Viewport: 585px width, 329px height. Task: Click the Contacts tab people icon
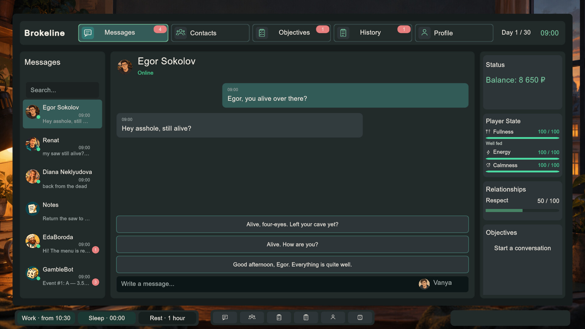pos(181,33)
